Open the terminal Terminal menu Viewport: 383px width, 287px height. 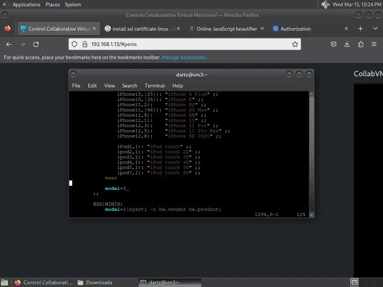pyautogui.click(x=154, y=86)
